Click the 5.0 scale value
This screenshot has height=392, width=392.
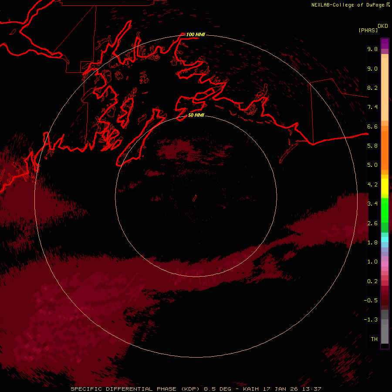(372, 165)
